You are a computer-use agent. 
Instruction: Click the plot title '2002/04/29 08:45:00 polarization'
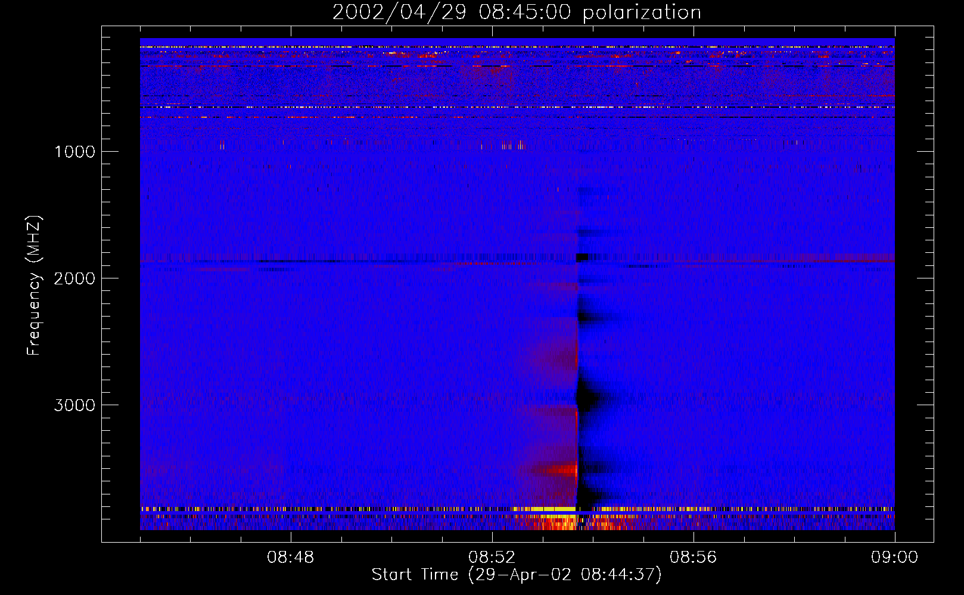point(517,12)
